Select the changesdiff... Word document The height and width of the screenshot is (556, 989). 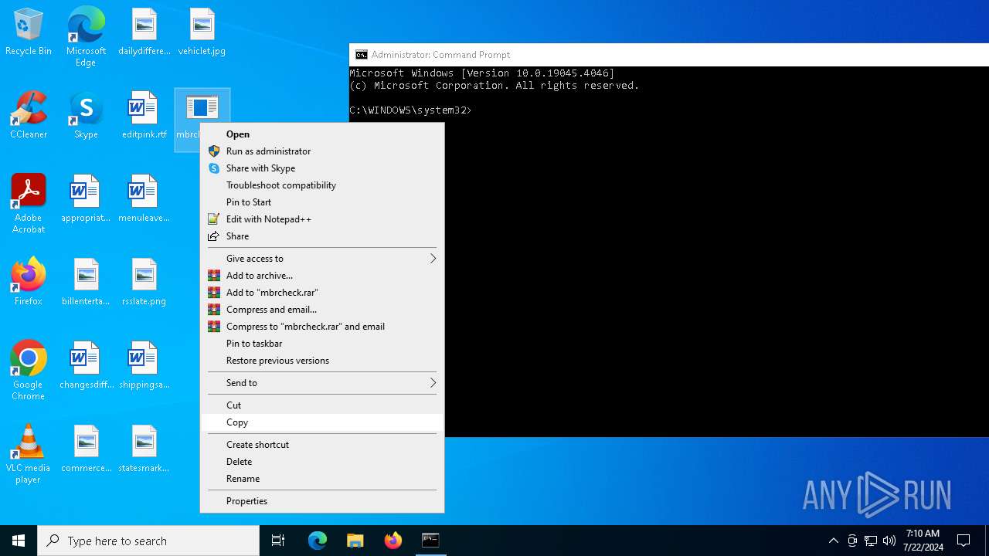[86, 366]
